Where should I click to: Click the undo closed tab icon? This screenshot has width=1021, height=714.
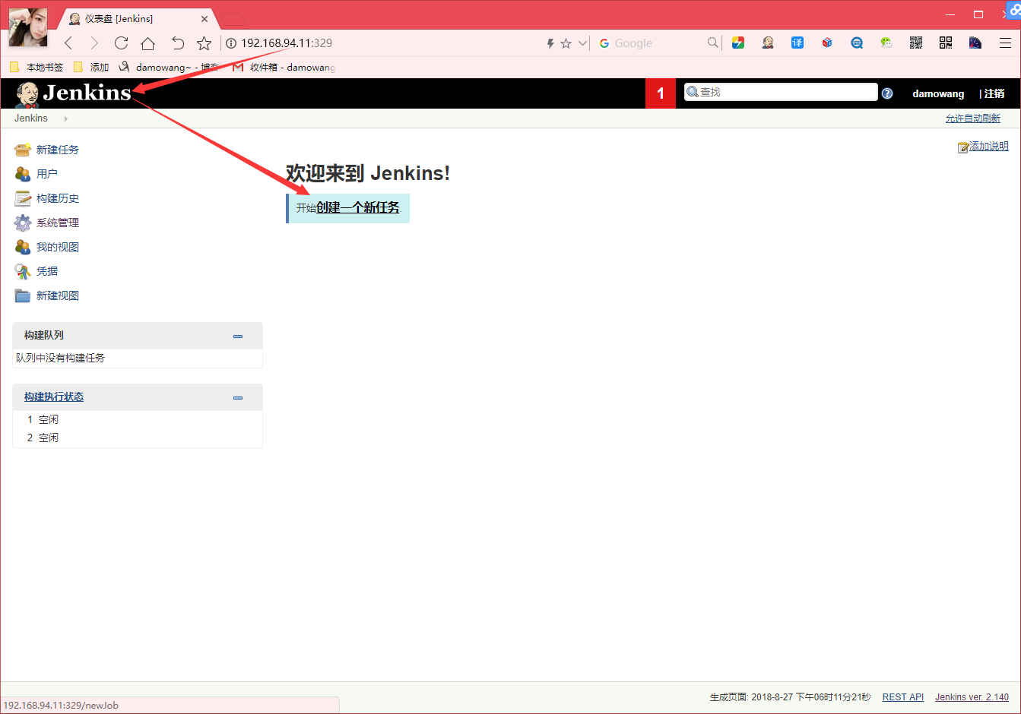point(177,43)
